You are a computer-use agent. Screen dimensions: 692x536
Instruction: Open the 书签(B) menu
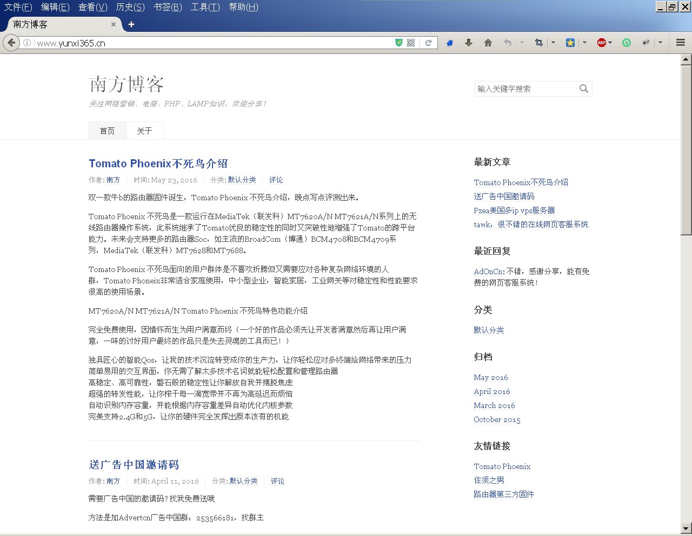(x=168, y=7)
